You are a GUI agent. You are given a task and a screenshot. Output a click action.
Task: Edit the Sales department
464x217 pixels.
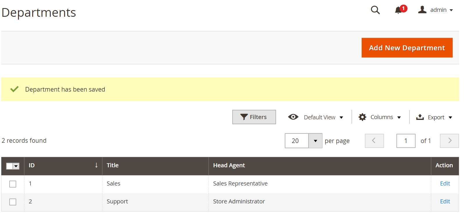point(445,183)
